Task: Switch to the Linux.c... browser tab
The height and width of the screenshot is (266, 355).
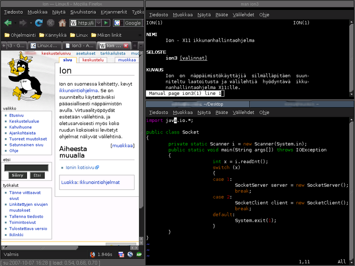Action: click(44, 46)
